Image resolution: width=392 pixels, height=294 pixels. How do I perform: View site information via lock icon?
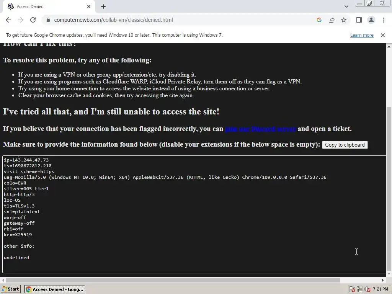tap(48, 20)
